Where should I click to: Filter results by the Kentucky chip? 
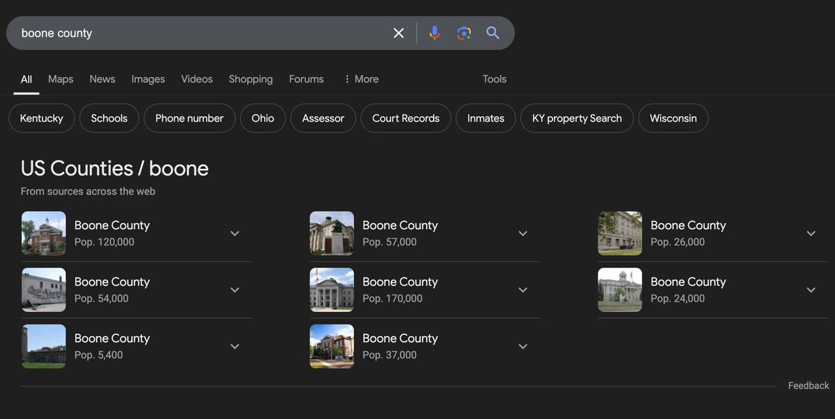coord(42,118)
